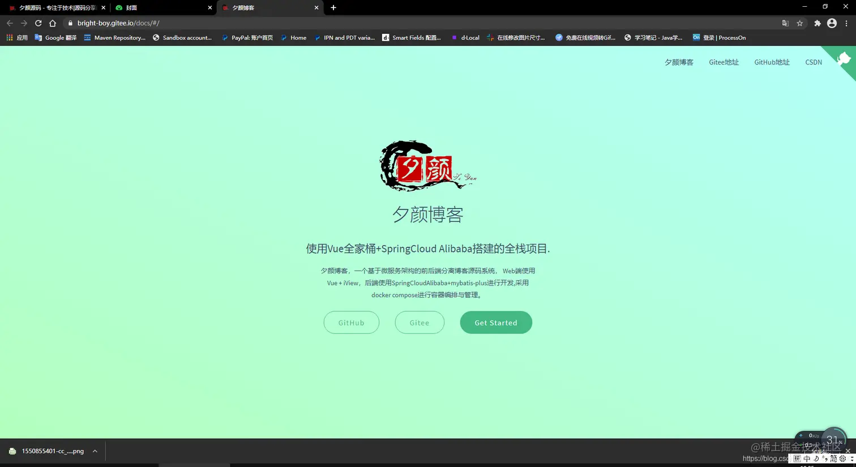Open the Chrome profile avatar

(832, 23)
